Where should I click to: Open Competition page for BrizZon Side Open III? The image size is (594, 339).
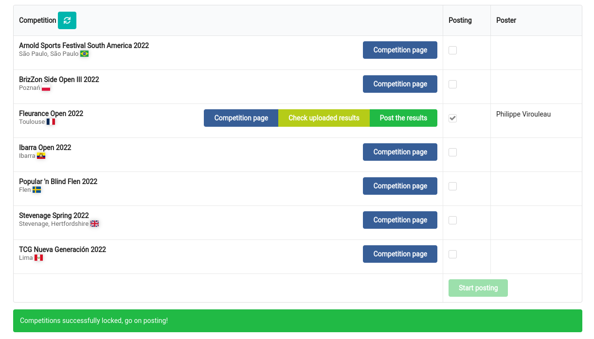(x=400, y=84)
